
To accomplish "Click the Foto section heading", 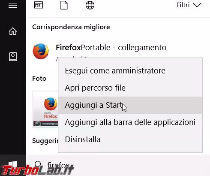I will pos(39,79).
